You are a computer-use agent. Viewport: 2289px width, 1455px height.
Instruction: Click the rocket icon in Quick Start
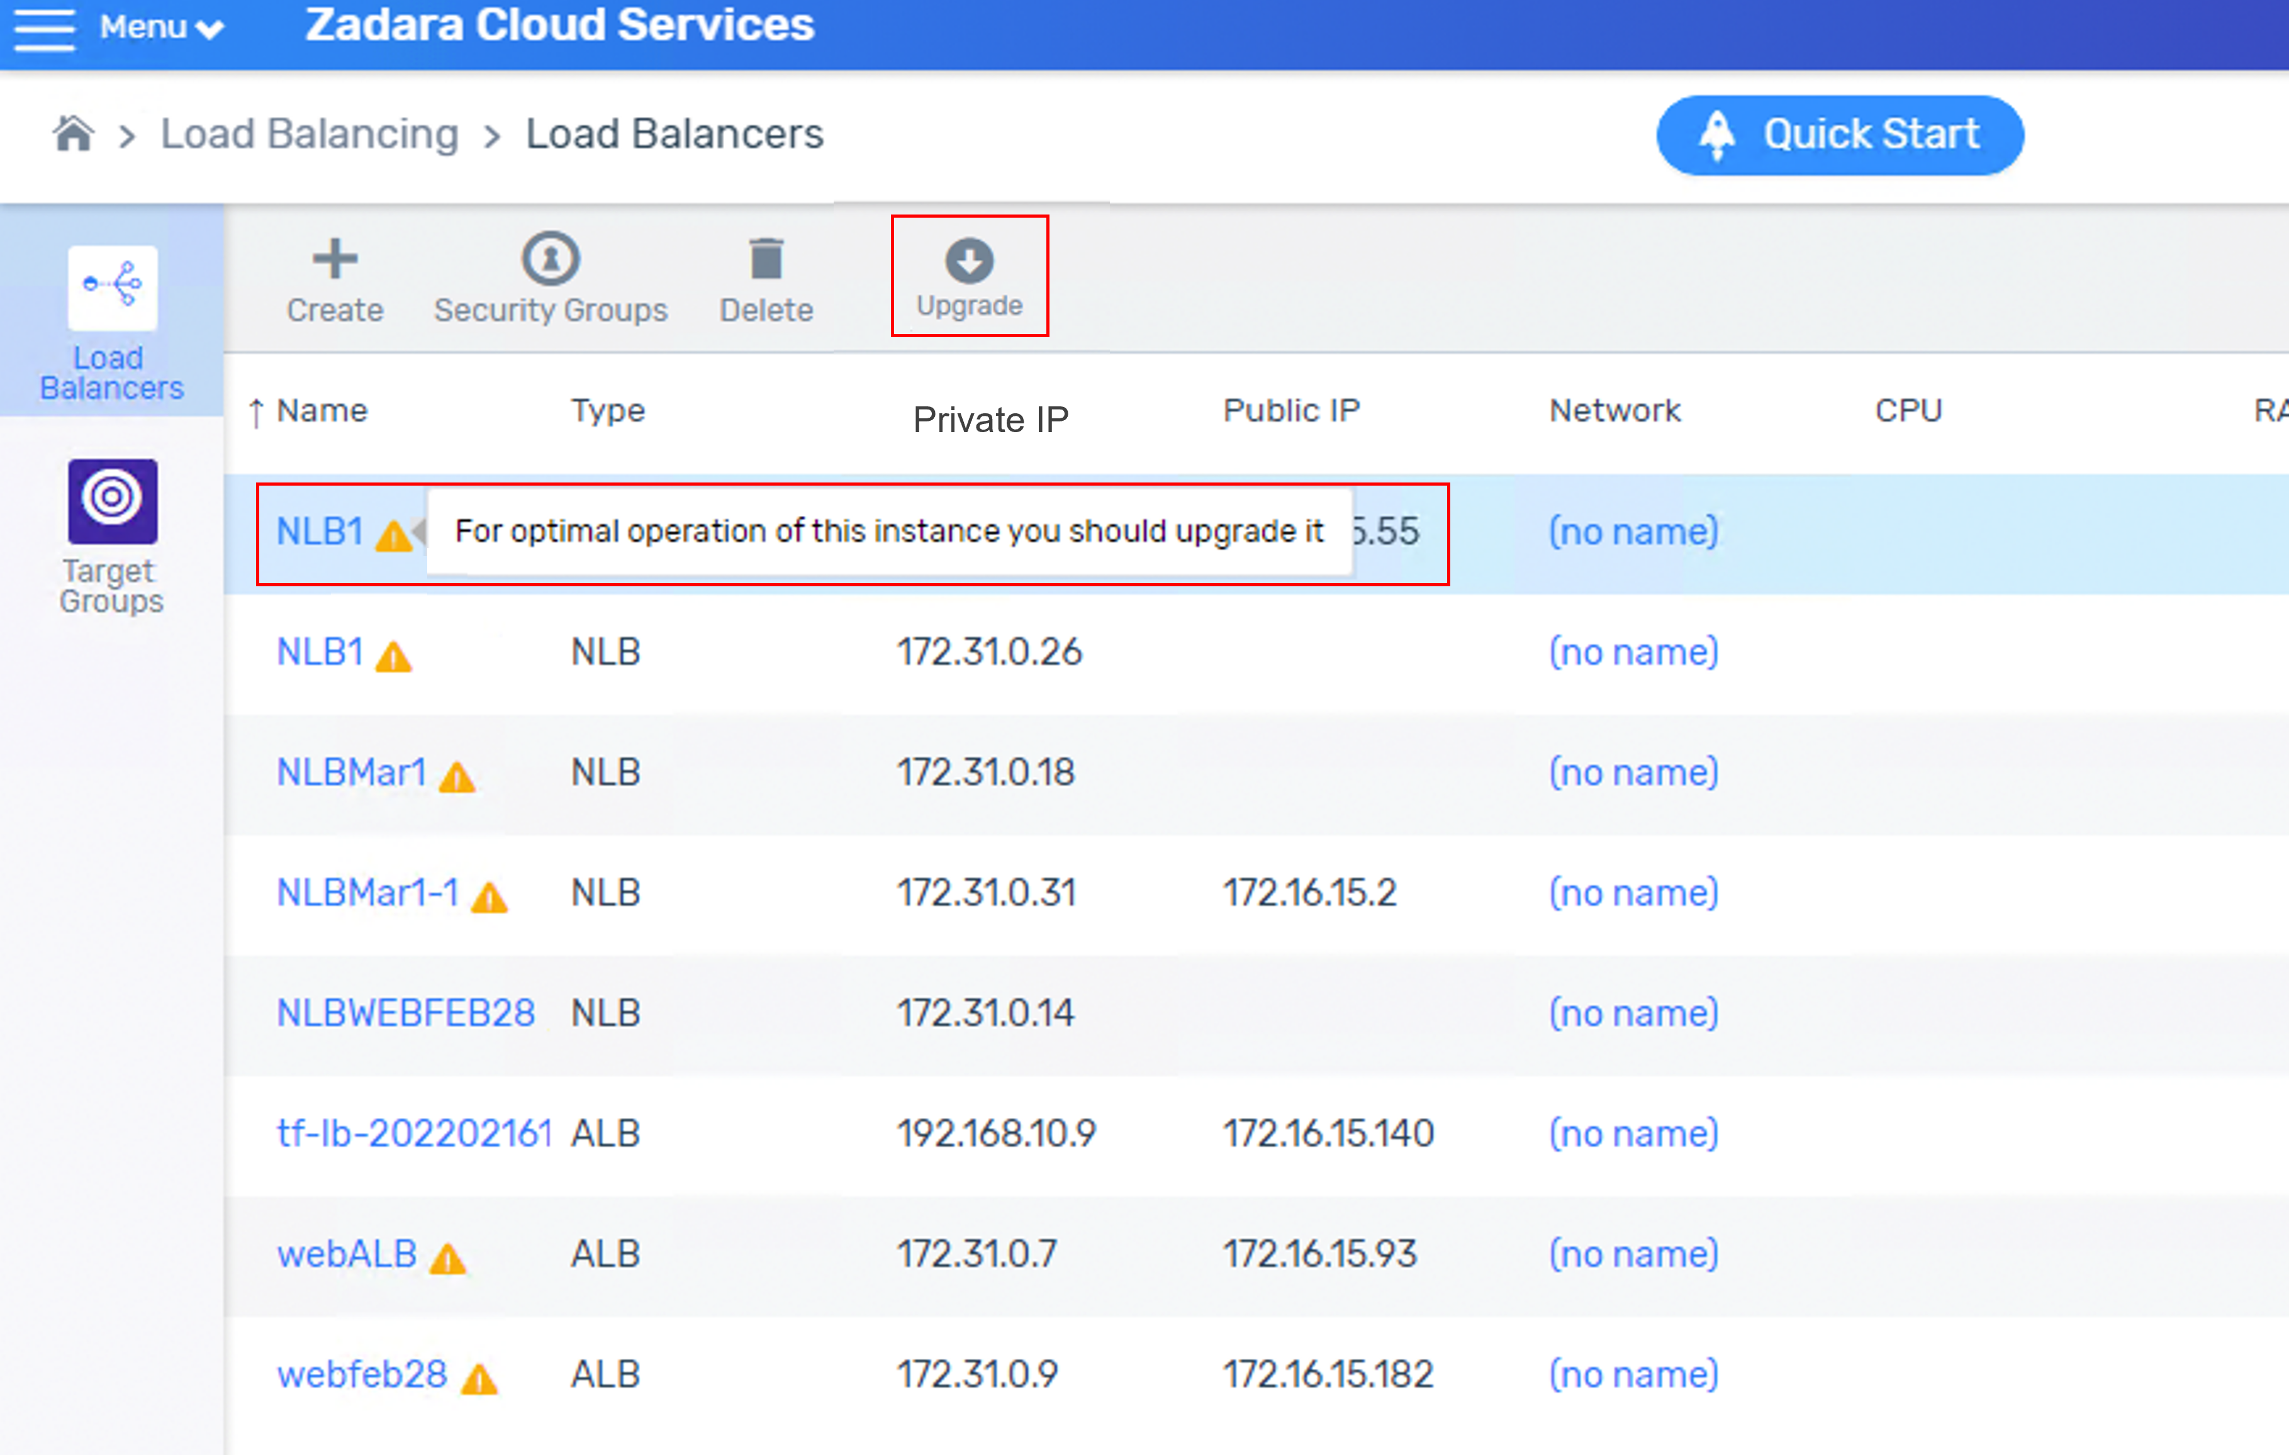[1716, 135]
